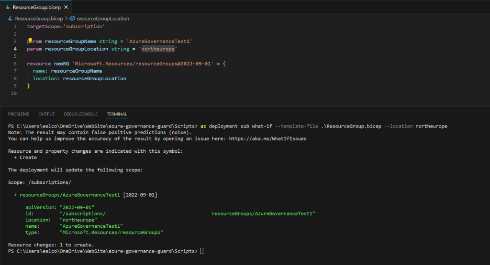Click line number 6 in the gutter

(x=15, y=64)
